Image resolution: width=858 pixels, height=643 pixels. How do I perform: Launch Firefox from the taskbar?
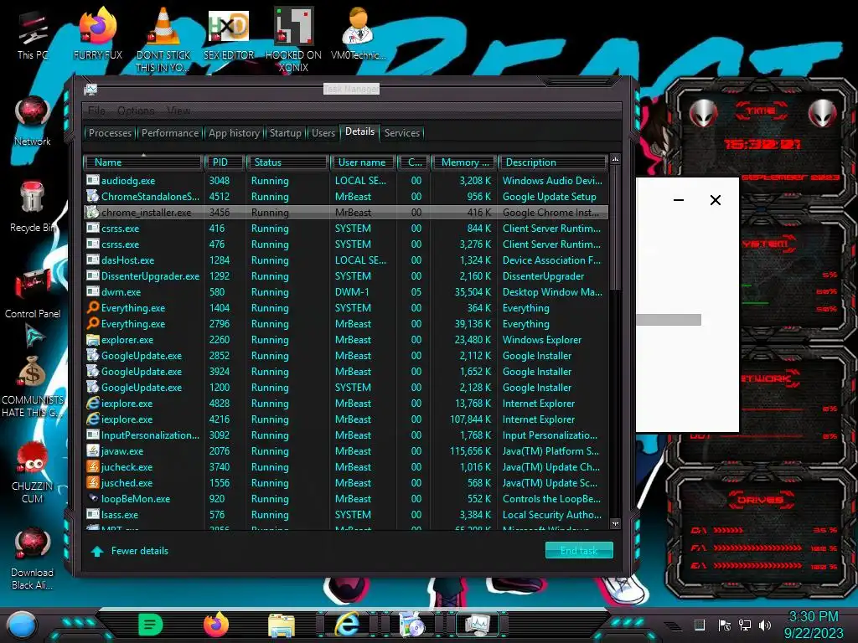click(216, 625)
